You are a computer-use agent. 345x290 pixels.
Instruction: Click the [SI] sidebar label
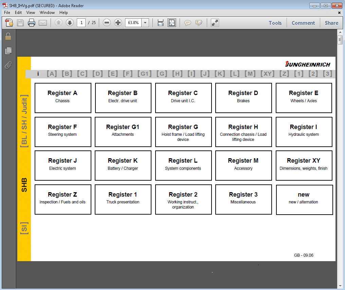pos(24,228)
